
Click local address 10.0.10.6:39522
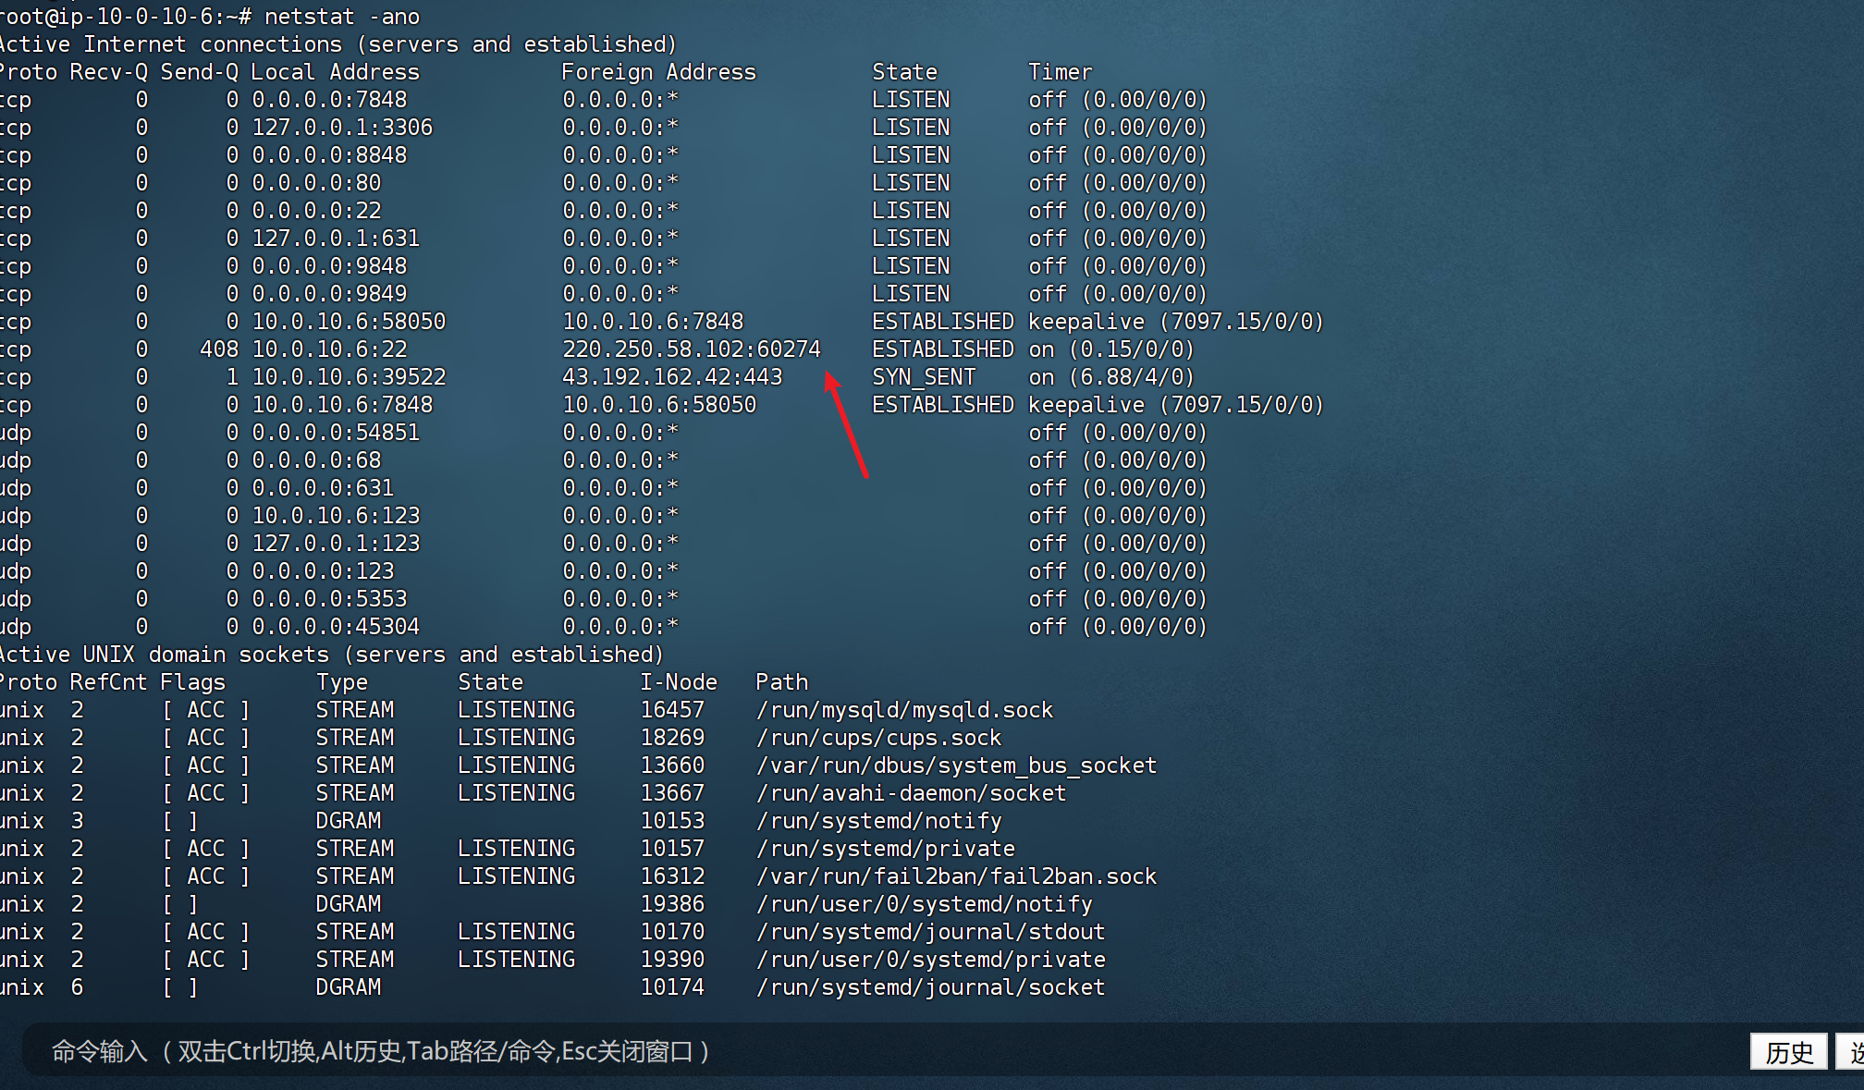(348, 377)
